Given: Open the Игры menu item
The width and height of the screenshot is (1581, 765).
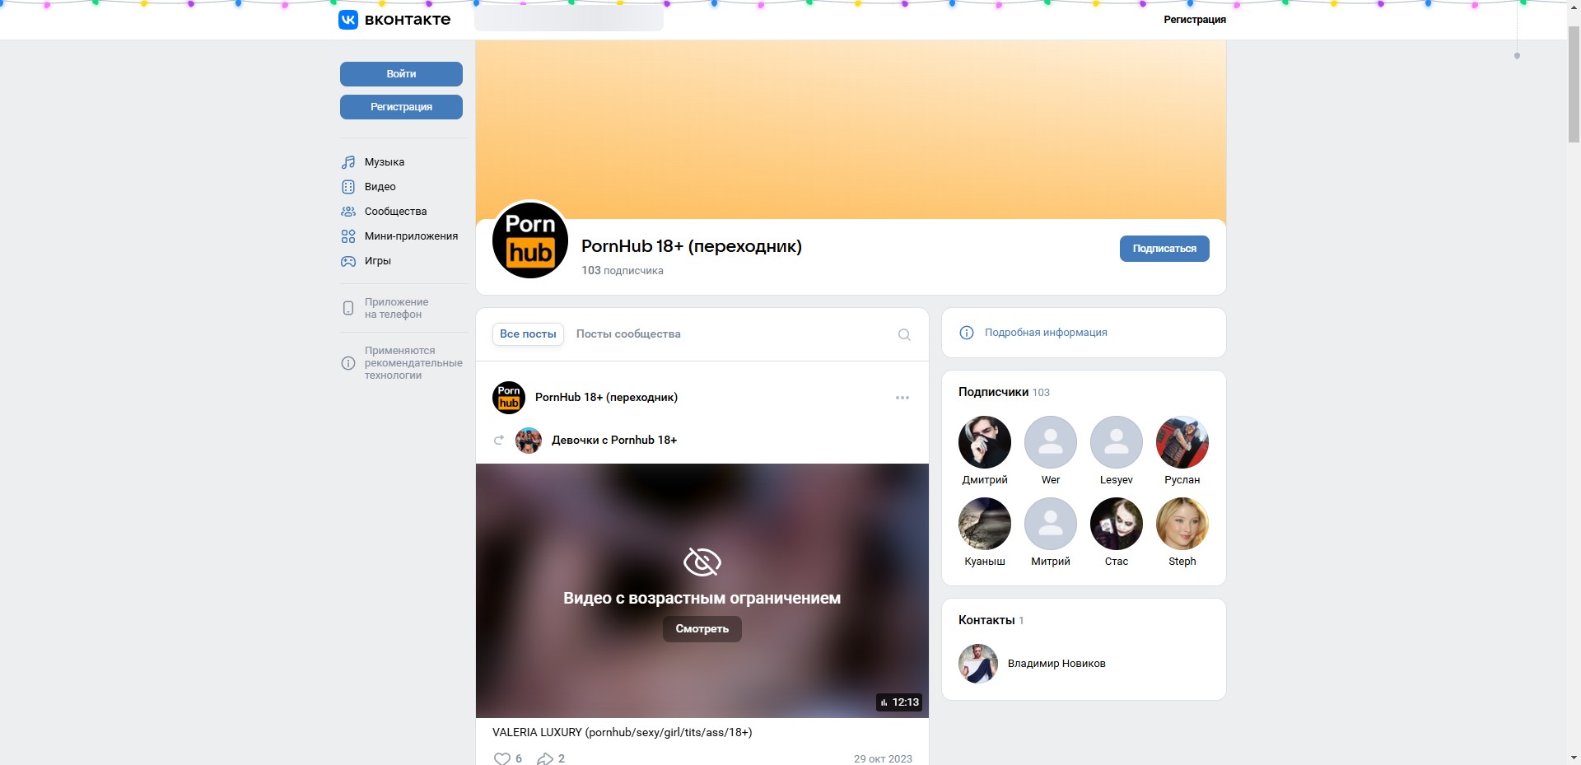Looking at the screenshot, I should (378, 261).
